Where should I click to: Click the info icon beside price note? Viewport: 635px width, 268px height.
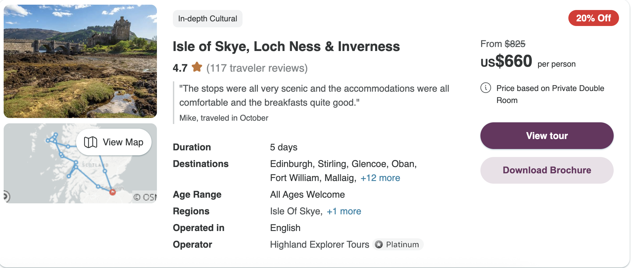[485, 88]
